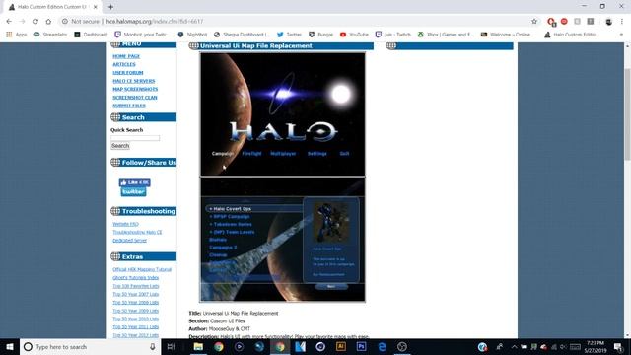Open the Twitch bookmark
631x355 pixels.
click(x=392, y=35)
